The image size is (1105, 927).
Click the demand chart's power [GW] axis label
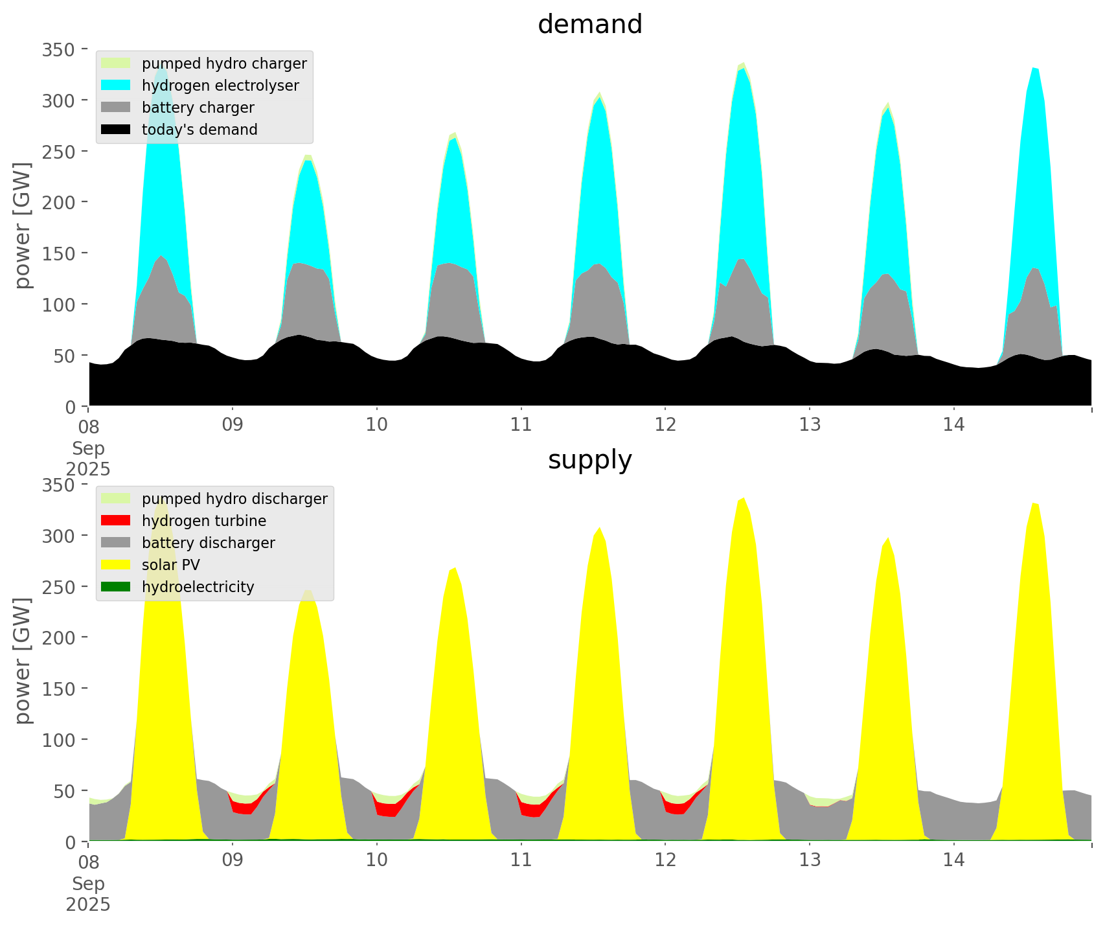click(23, 225)
